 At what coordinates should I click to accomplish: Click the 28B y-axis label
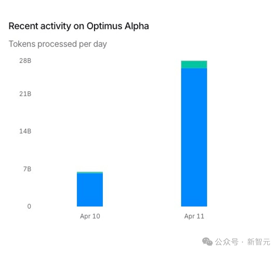[x=25, y=61]
